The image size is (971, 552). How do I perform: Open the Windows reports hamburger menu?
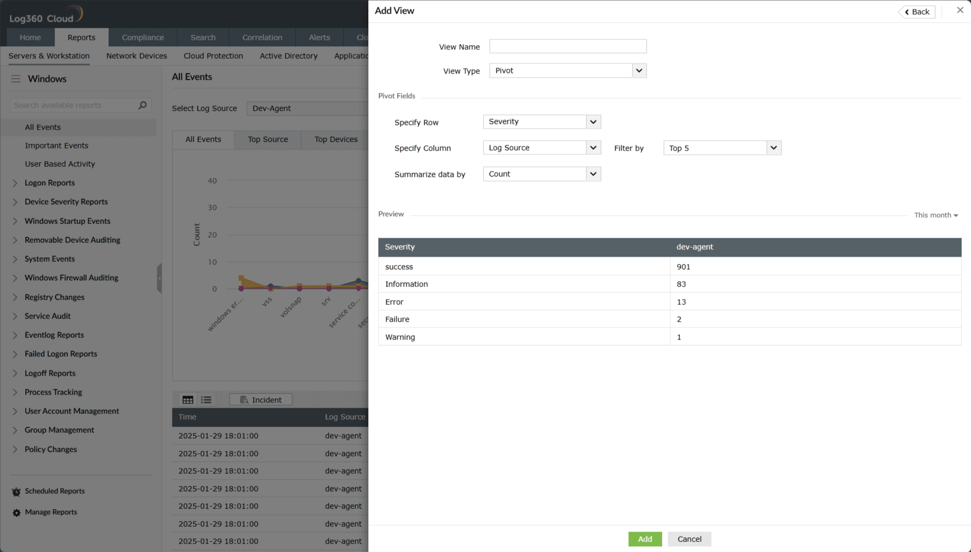16,79
